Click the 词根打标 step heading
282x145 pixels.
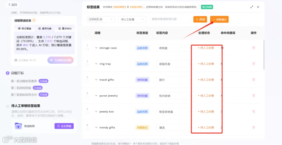tap(18, 73)
